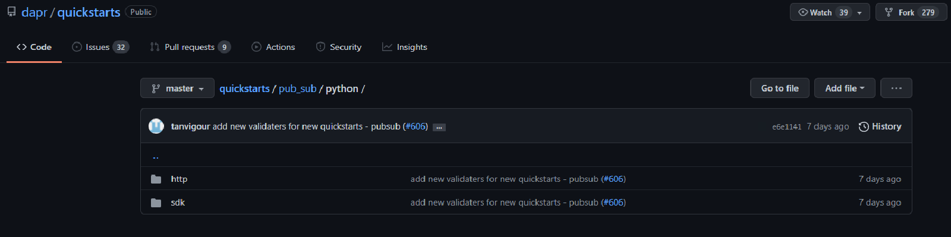Open the master branch dropdown

tap(177, 88)
